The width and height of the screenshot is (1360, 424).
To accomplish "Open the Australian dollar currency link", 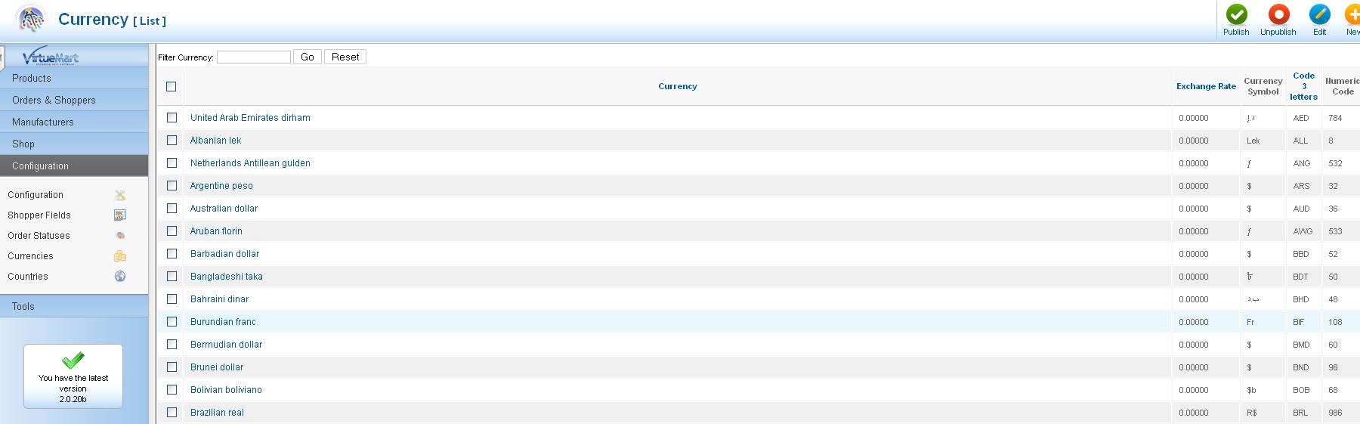I will (x=224, y=209).
